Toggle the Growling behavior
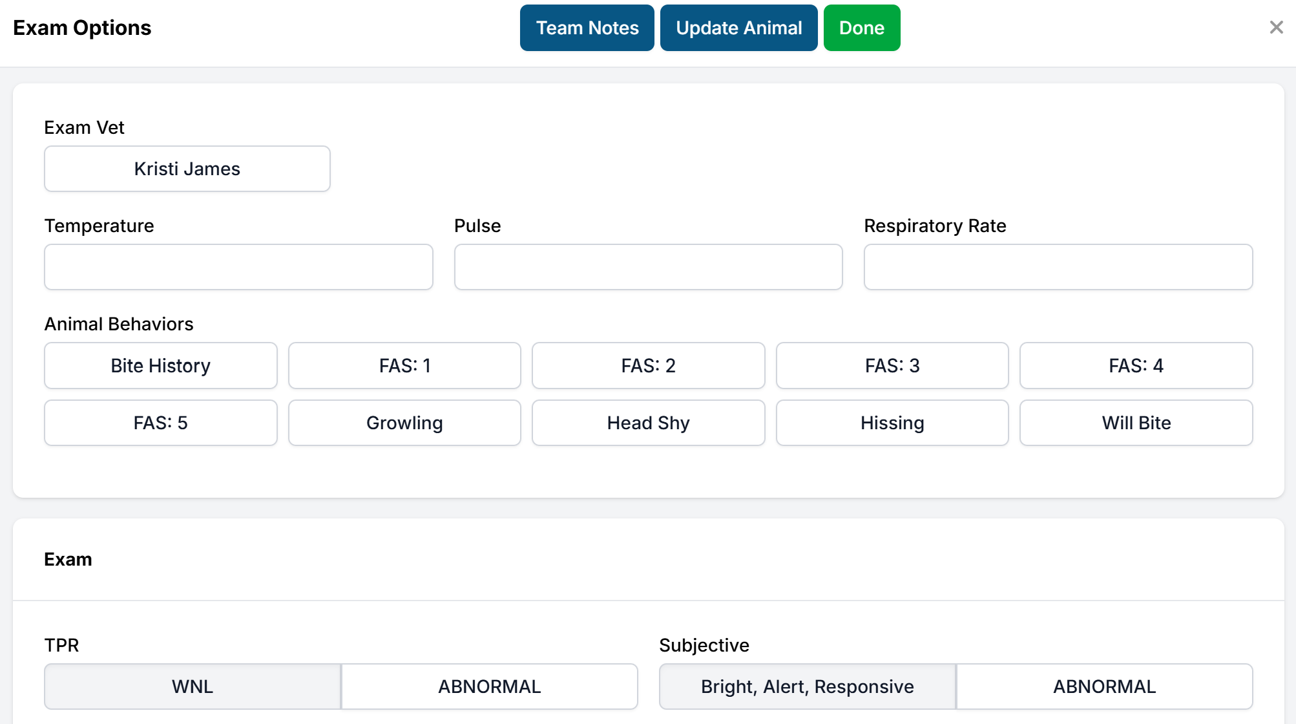 click(x=404, y=423)
